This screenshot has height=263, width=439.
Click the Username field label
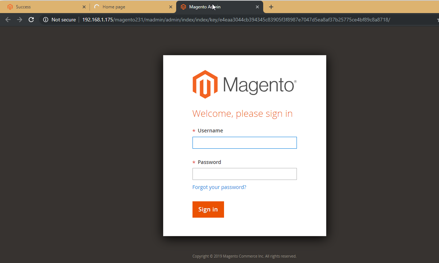[210, 131]
